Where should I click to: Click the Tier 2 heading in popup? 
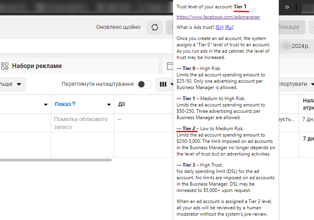coord(189,129)
